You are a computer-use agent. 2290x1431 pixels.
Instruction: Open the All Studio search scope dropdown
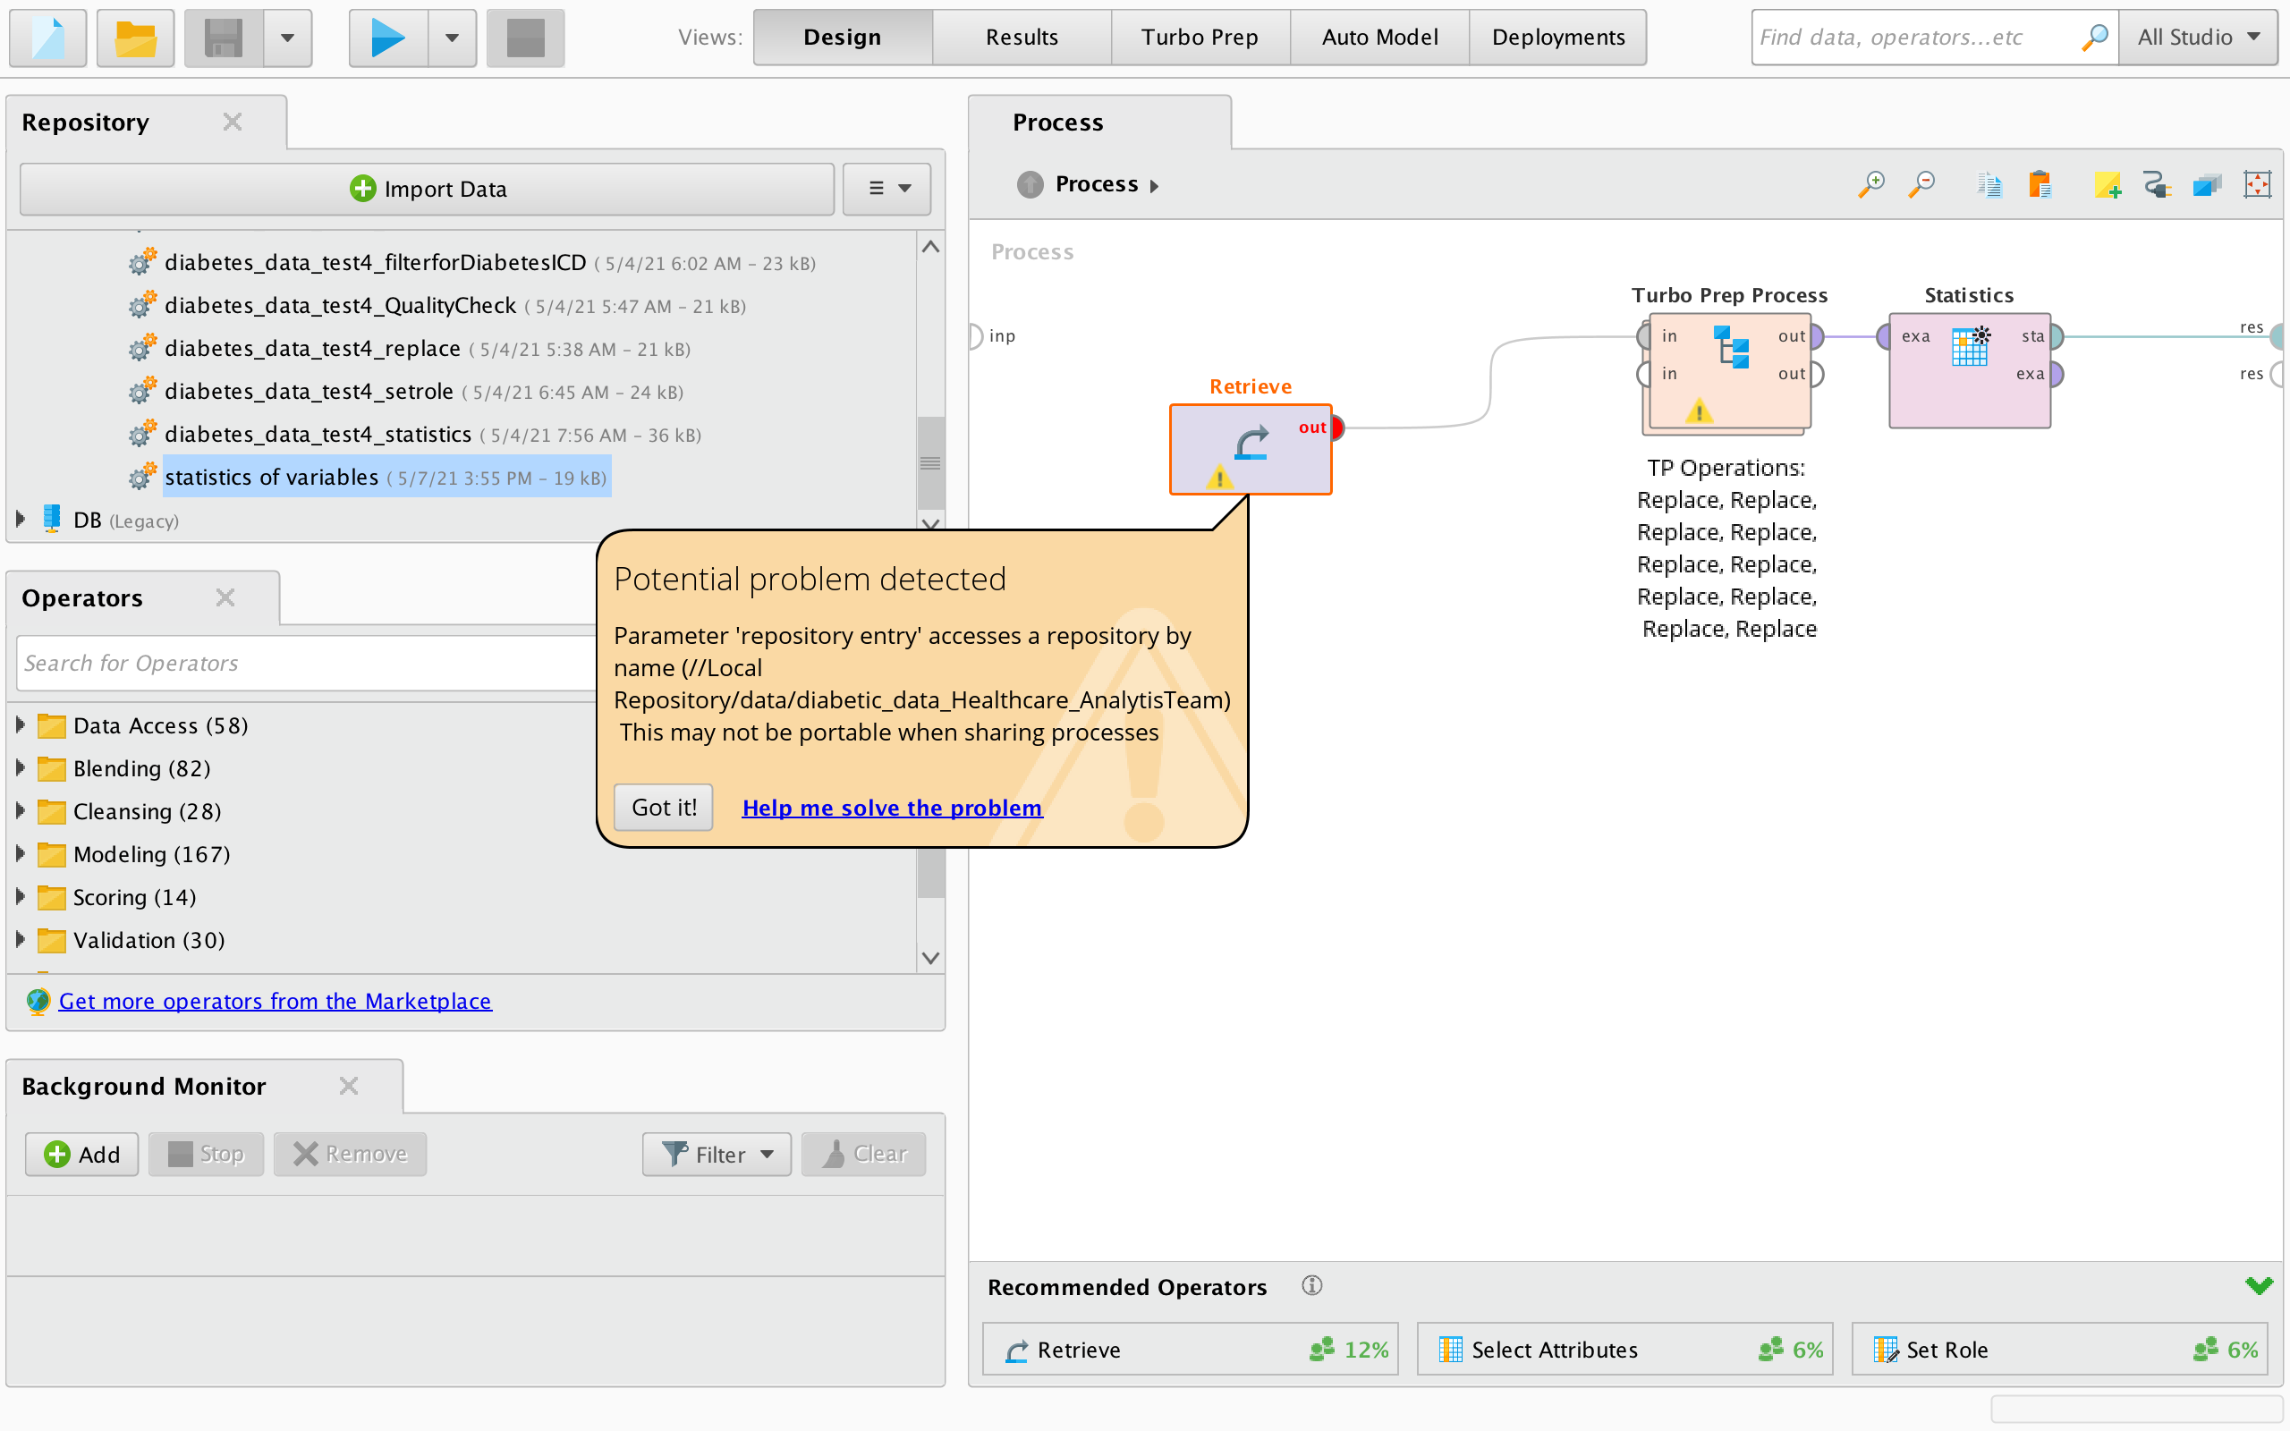(2197, 38)
